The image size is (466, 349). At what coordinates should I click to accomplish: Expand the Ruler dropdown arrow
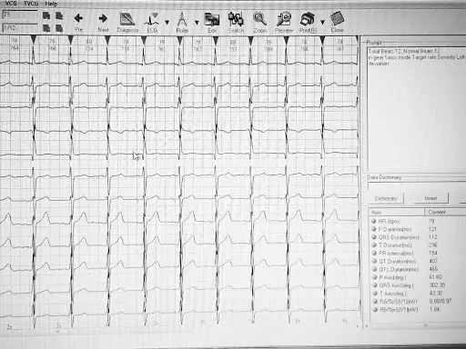(197, 23)
